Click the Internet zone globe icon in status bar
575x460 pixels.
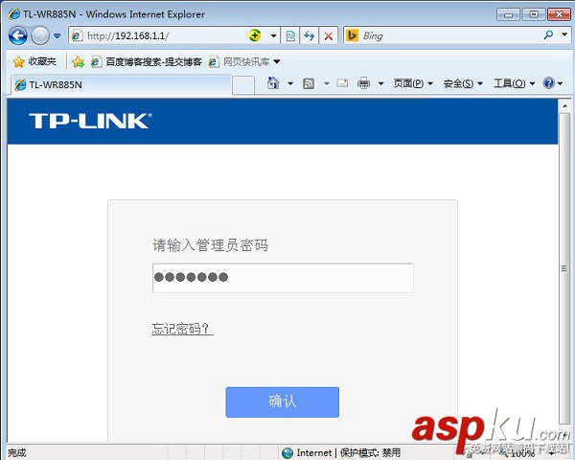[x=287, y=453]
